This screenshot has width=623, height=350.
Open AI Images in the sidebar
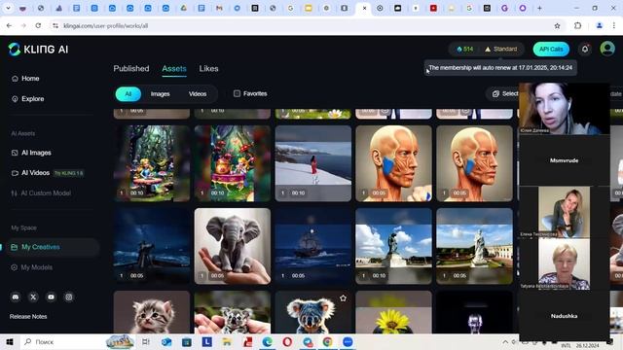[x=32, y=153]
